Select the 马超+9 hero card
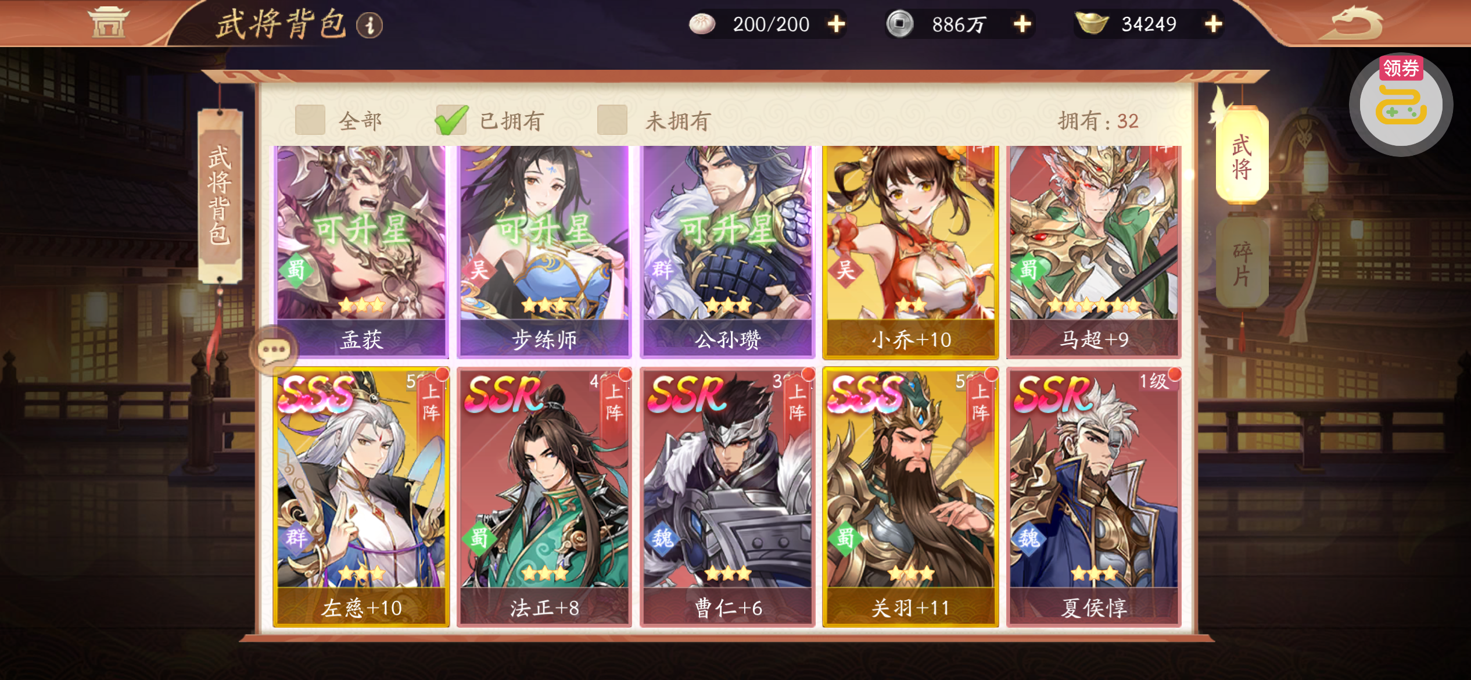 pyautogui.click(x=1094, y=252)
